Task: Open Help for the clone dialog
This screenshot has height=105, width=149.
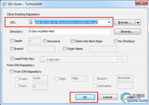Action: click(130, 97)
